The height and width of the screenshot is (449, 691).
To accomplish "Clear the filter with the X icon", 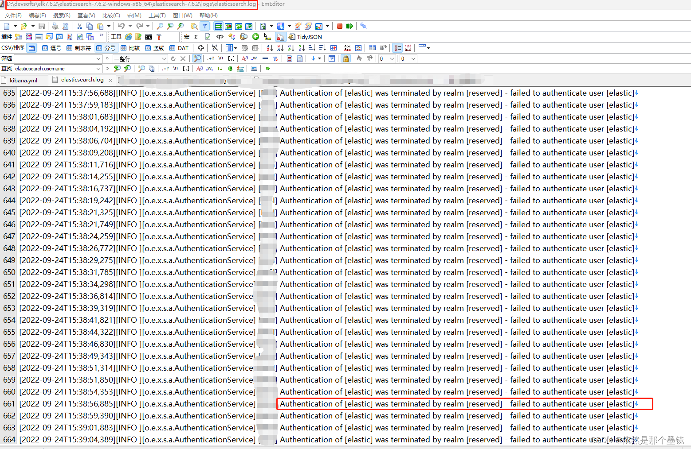I will pyautogui.click(x=183, y=58).
